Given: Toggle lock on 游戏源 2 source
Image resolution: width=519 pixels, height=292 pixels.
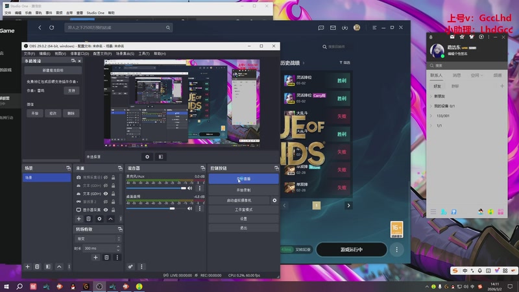Looking at the screenshot, I should pyautogui.click(x=113, y=202).
